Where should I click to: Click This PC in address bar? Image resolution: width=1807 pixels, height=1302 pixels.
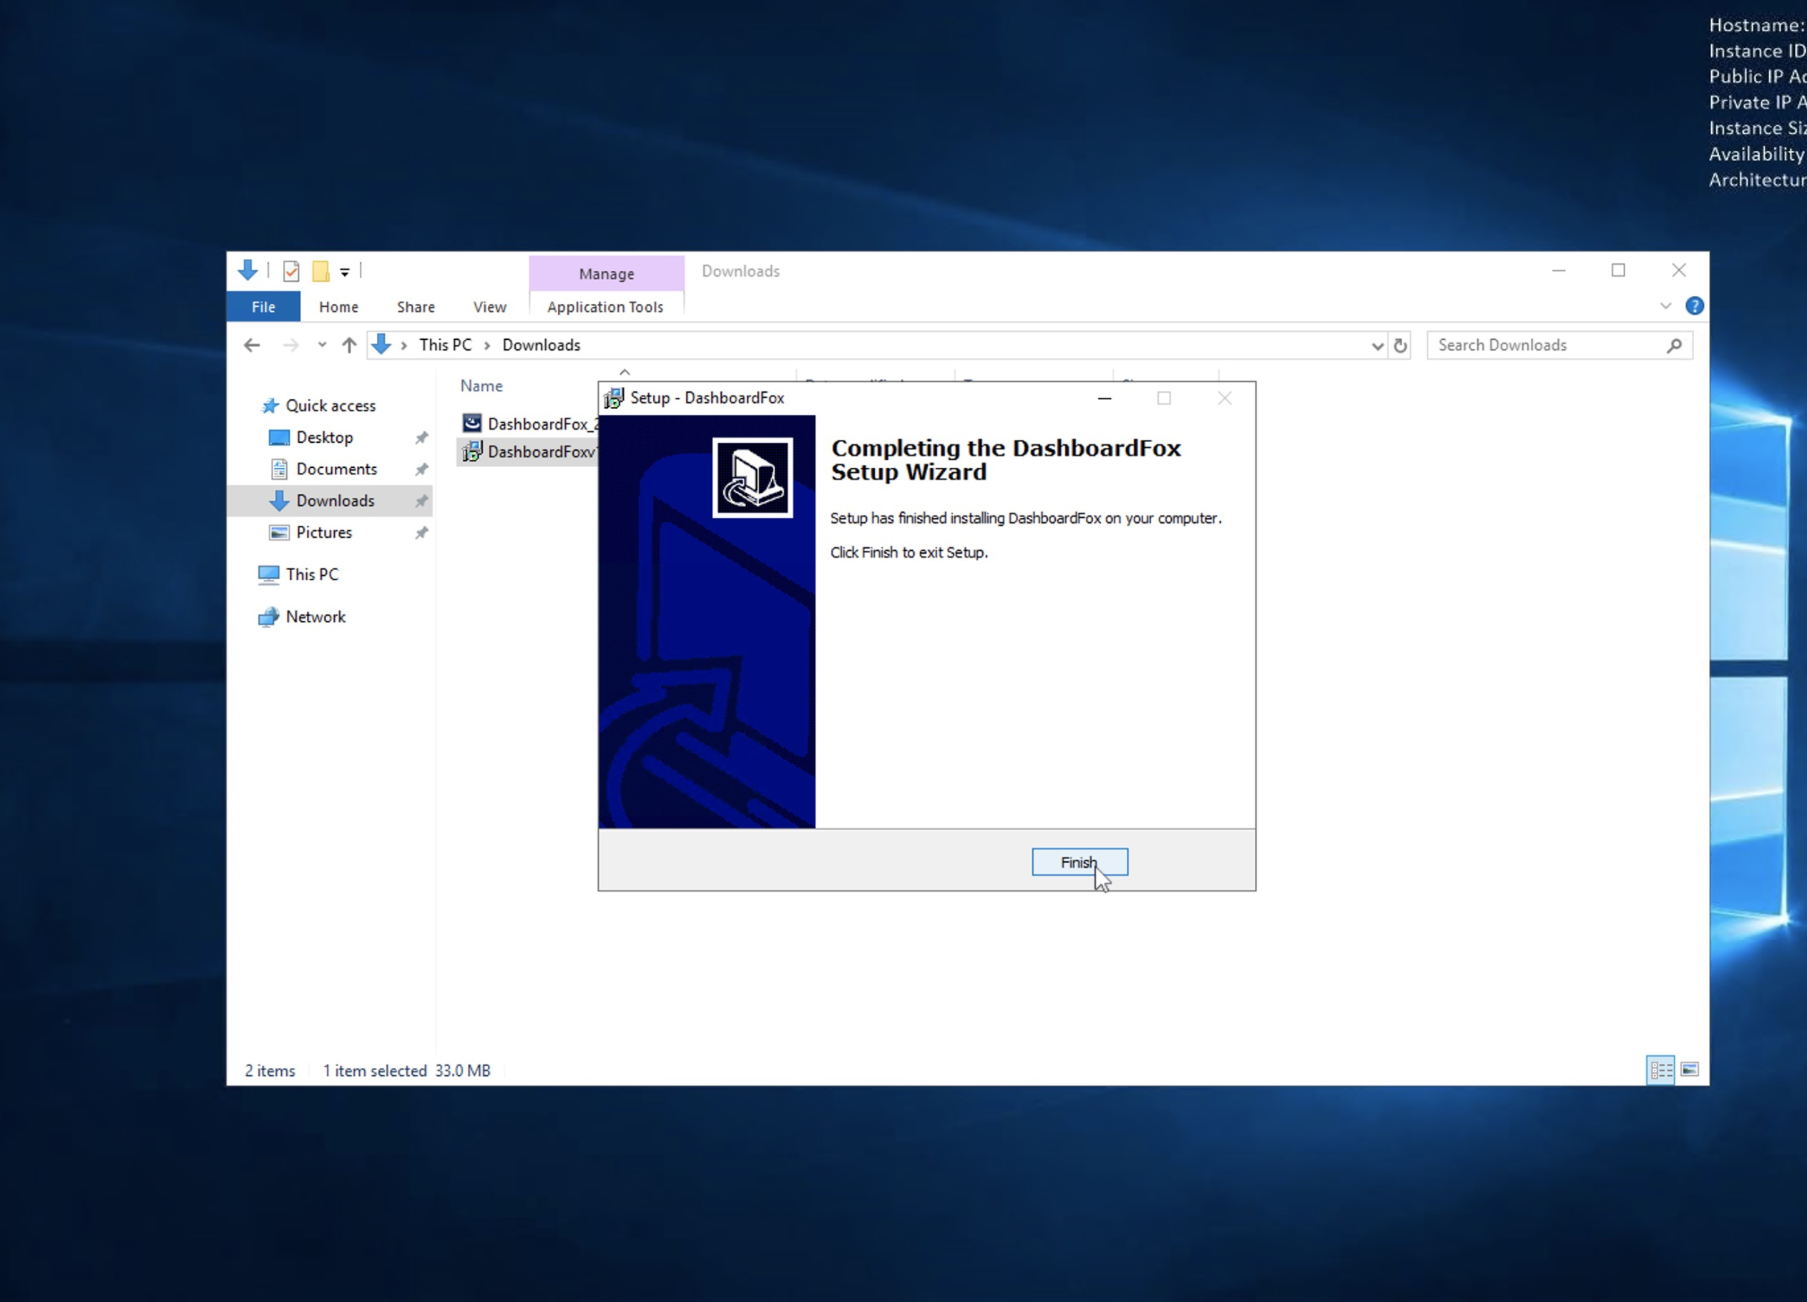[446, 345]
